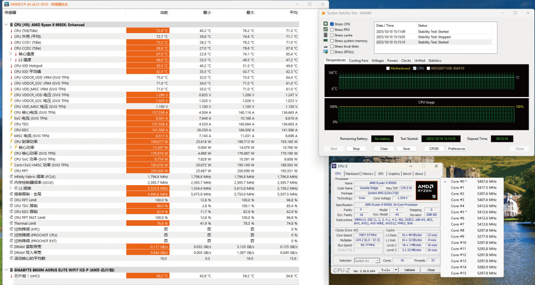Click the lightning bolt icon beside CPU TDC
This screenshot has height=285, width=535.
(11, 124)
